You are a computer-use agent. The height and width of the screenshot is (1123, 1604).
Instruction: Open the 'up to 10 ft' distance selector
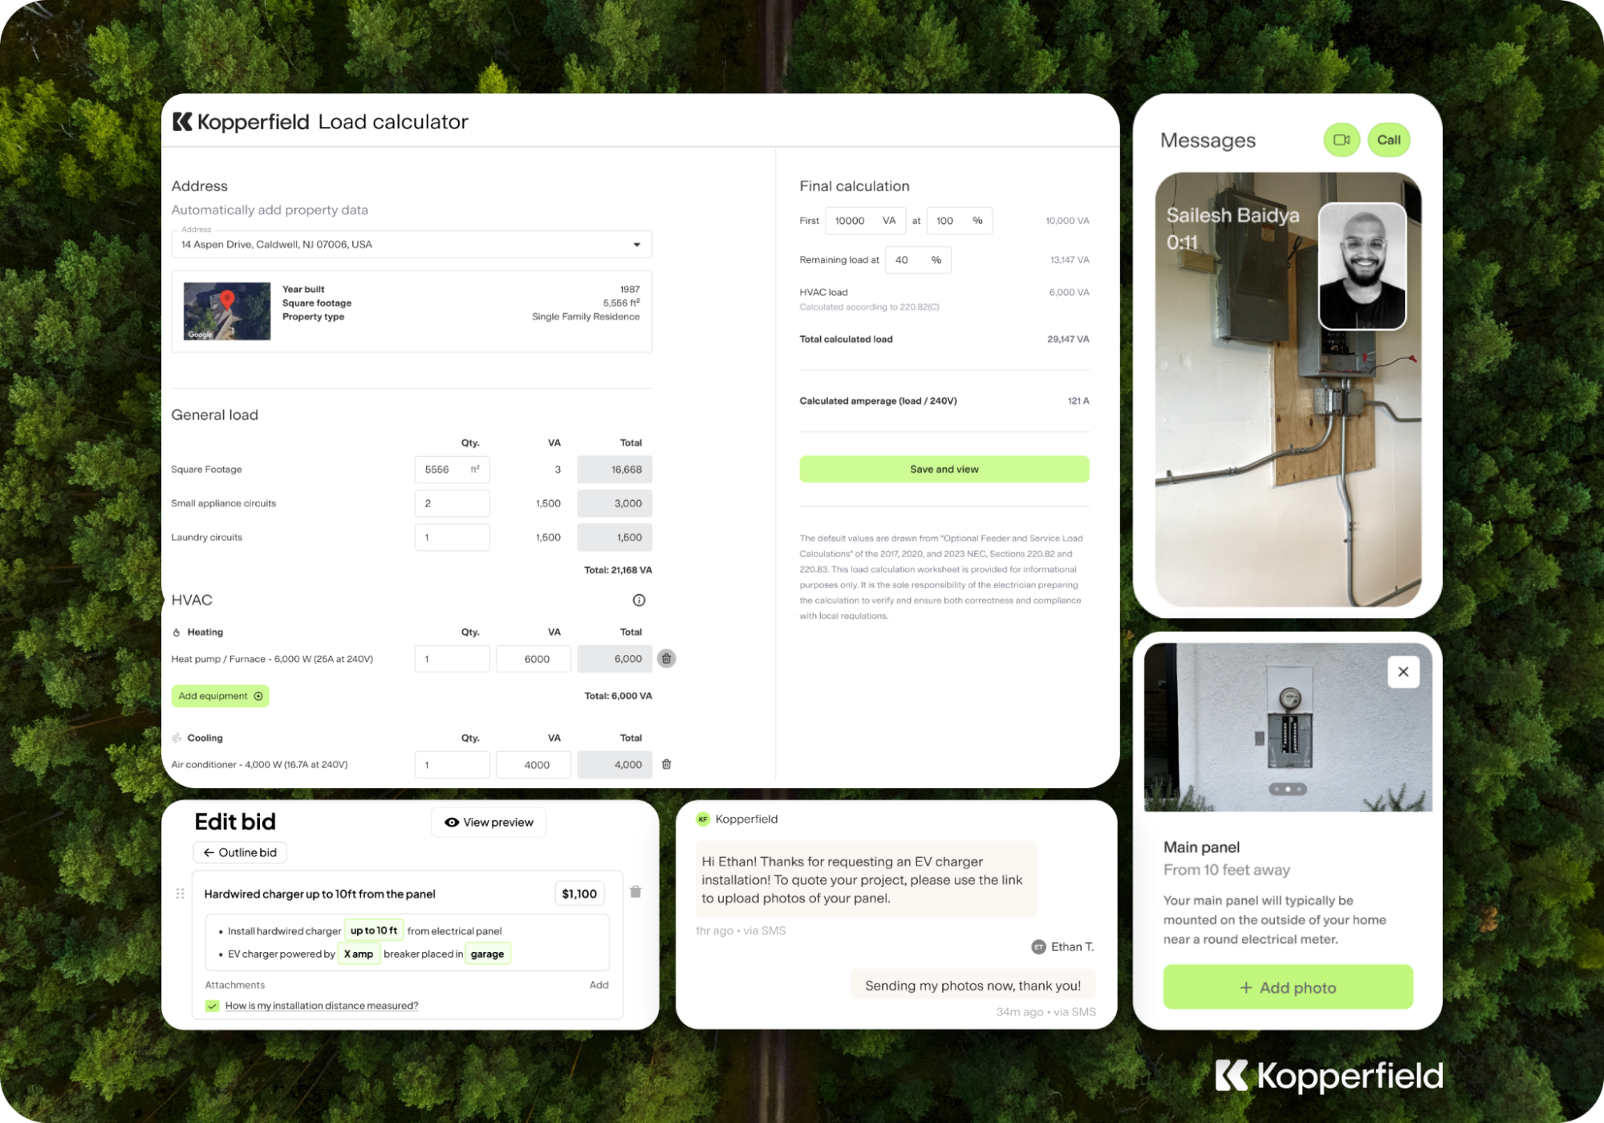click(373, 931)
